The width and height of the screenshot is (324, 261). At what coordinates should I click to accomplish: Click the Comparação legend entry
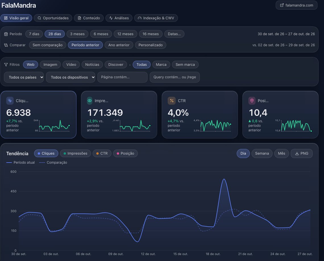click(53, 163)
